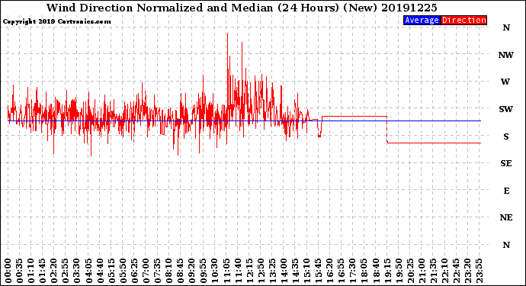Click the blue Average legend label
Image resolution: width=526 pixels, height=286 pixels.
422,20
